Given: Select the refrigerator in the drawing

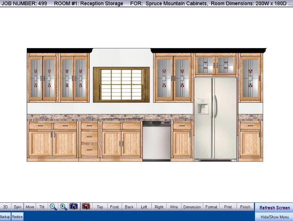Looking at the screenshot, I should (215, 119).
